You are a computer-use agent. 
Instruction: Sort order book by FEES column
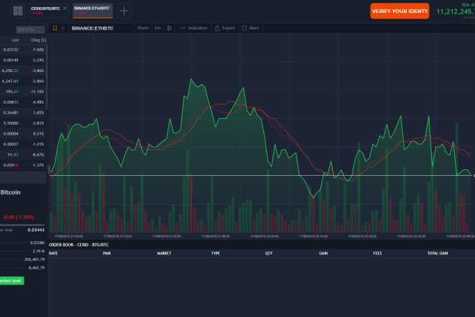point(377,254)
